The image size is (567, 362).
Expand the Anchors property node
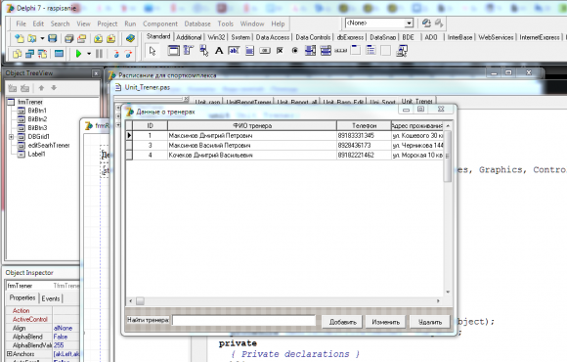click(x=9, y=353)
